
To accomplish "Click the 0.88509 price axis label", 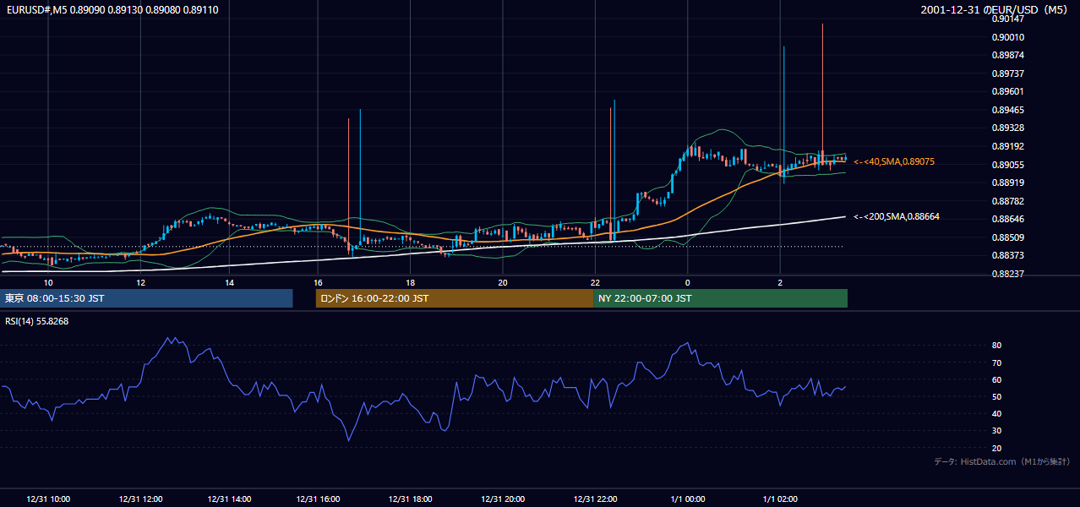I will click(1007, 237).
